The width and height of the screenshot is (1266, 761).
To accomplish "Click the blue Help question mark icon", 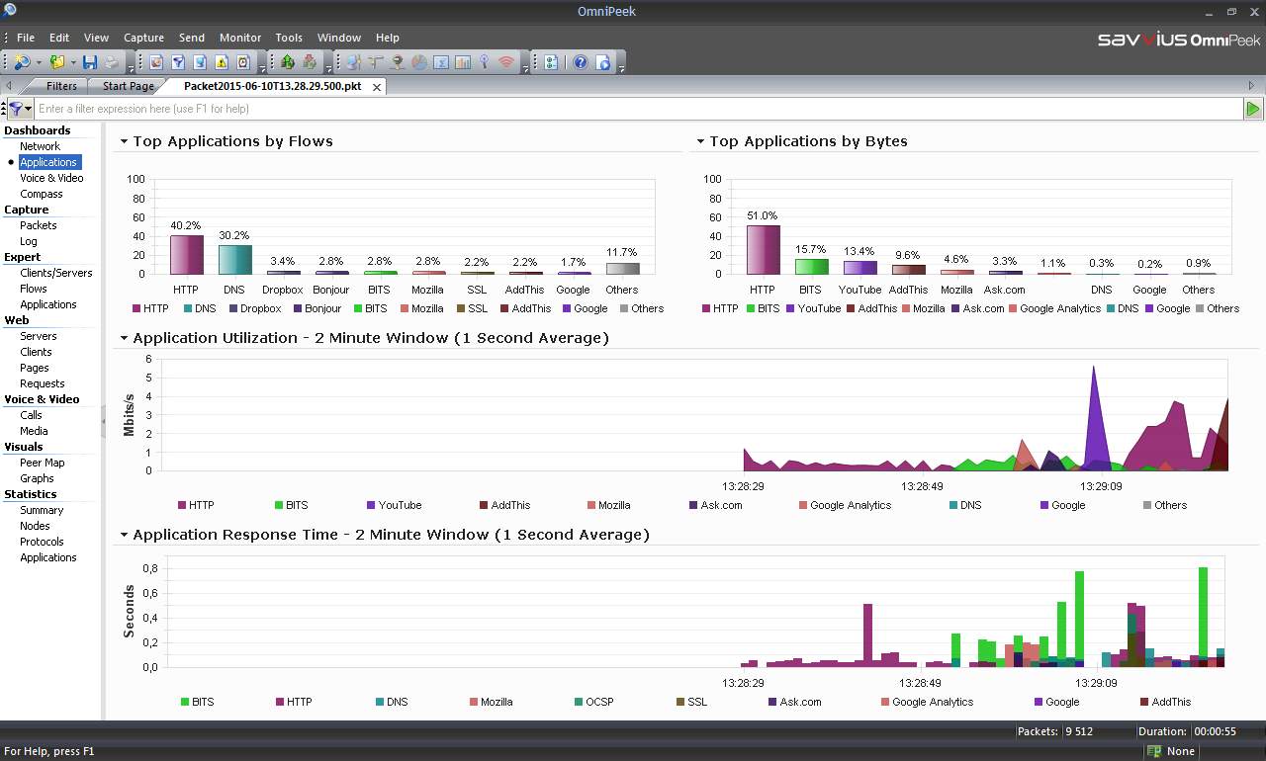I will click(581, 62).
